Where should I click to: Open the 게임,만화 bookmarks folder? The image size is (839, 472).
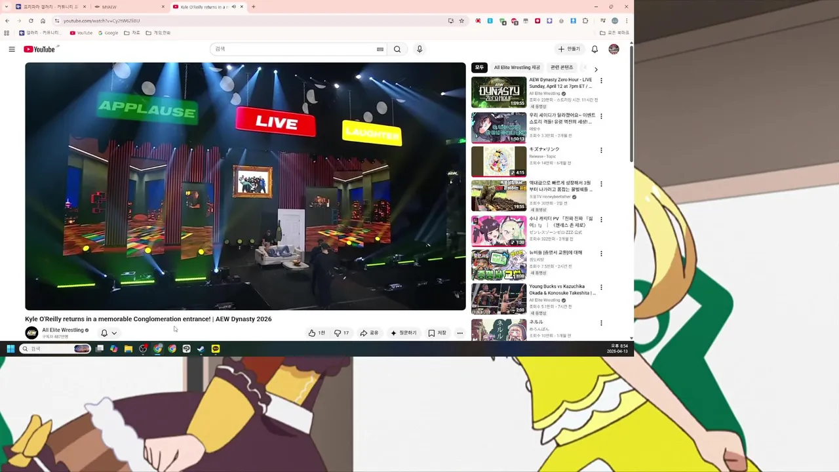[x=158, y=33]
